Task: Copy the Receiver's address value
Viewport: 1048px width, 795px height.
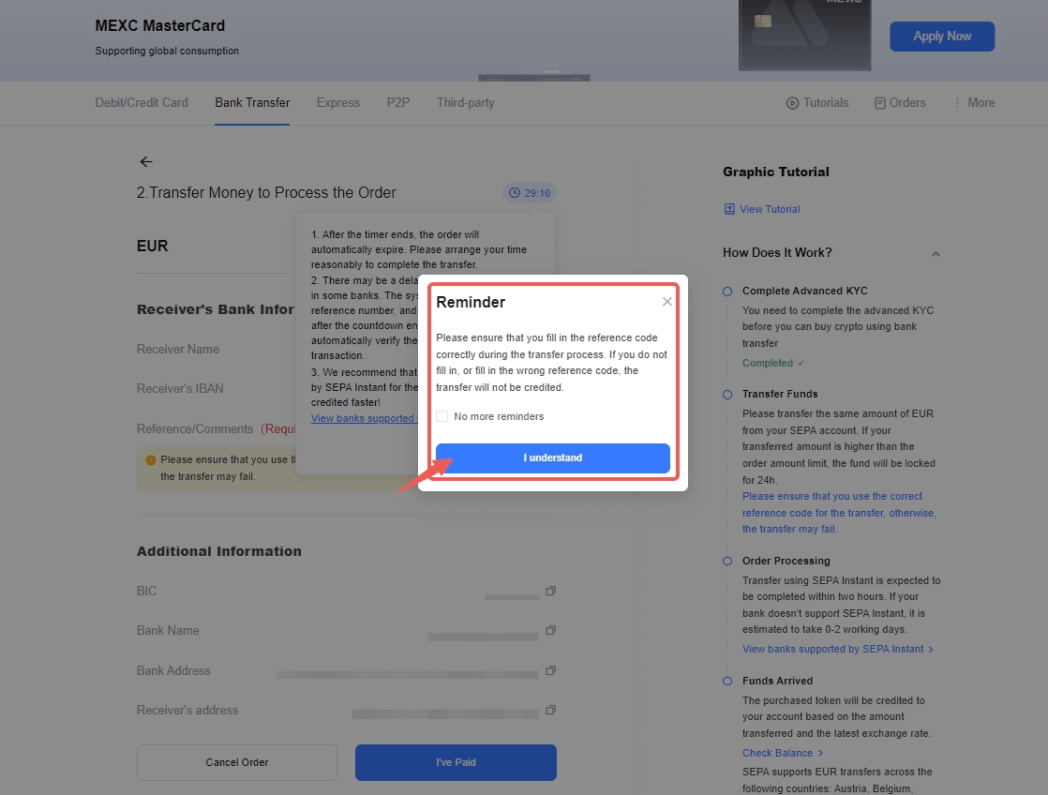Action: 551,710
